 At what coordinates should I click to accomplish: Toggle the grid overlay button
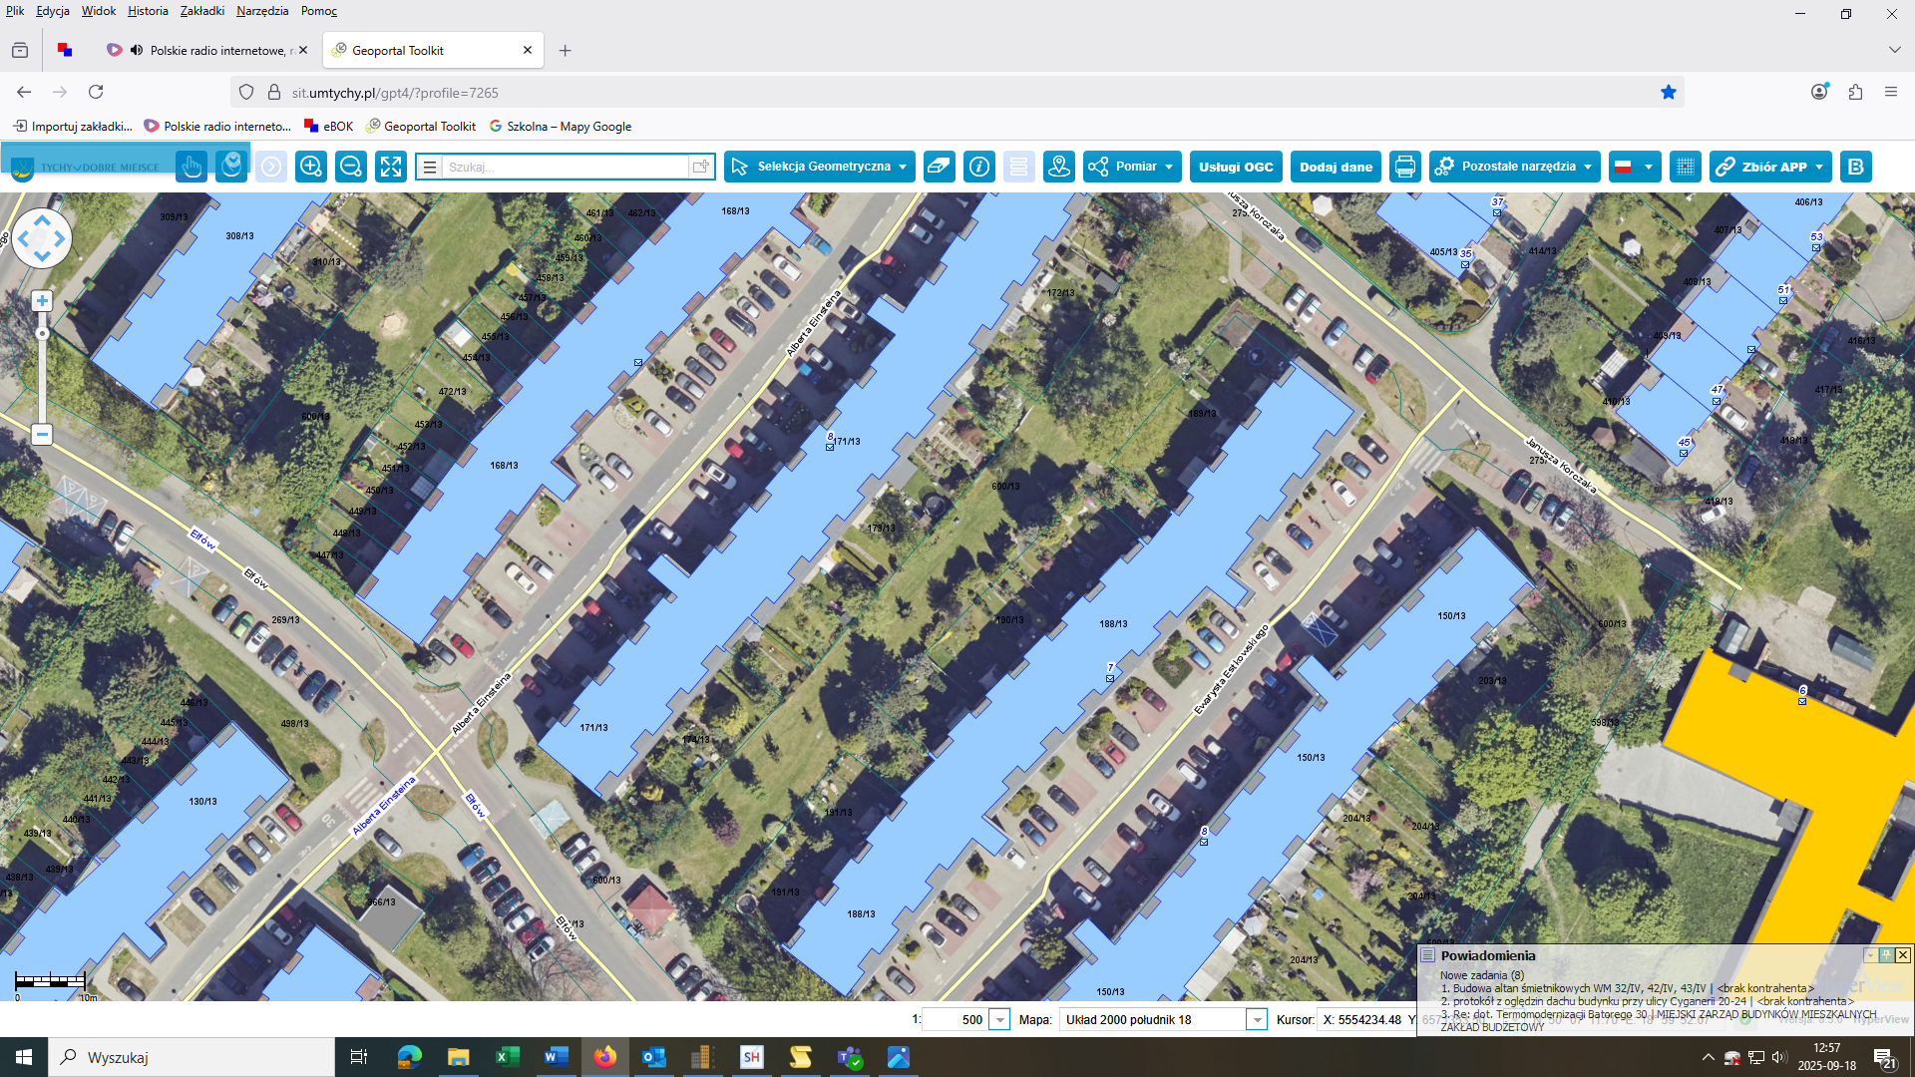(x=1685, y=167)
